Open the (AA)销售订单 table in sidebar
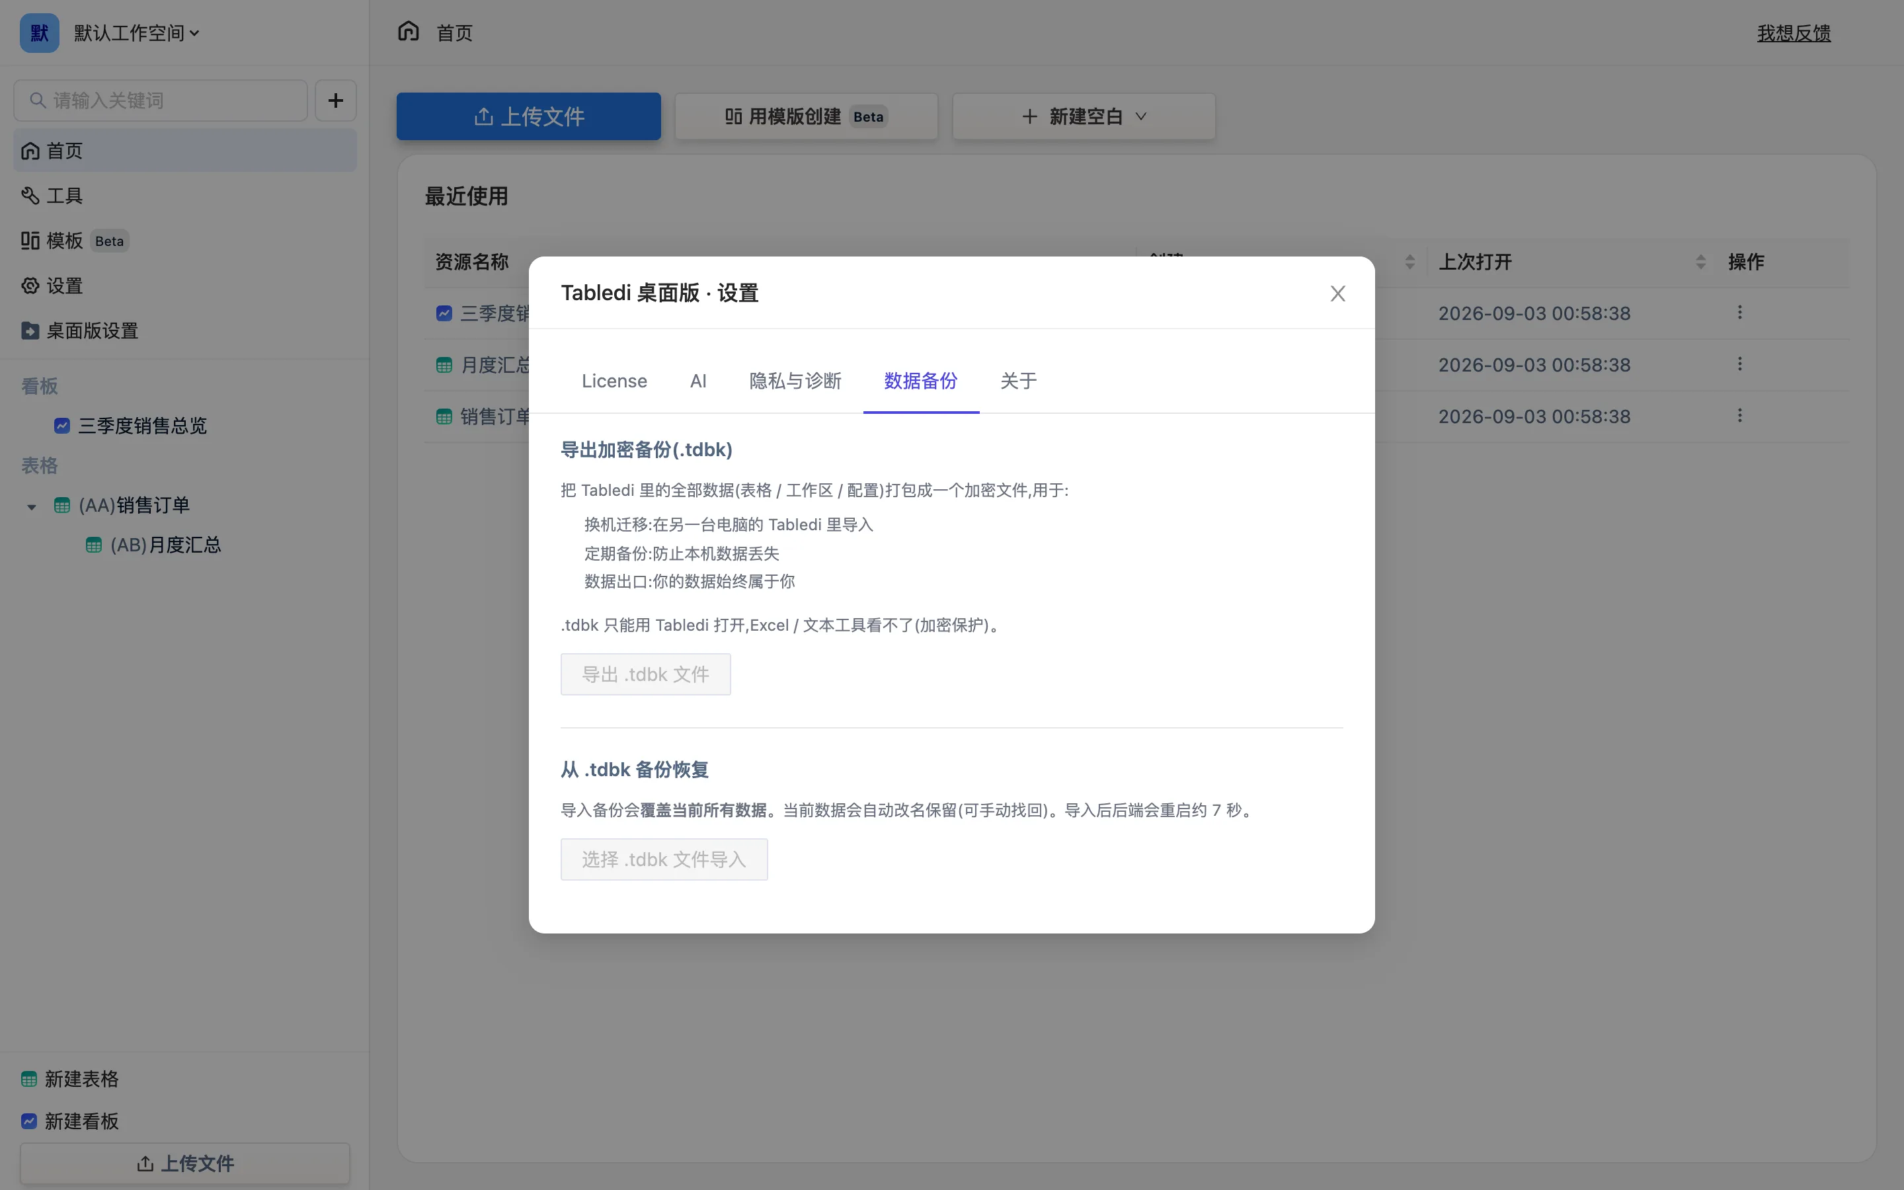This screenshot has height=1190, width=1904. [x=134, y=505]
